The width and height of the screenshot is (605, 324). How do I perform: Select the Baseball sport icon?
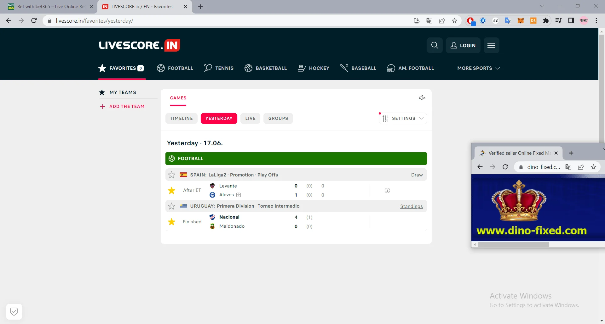coord(344,68)
